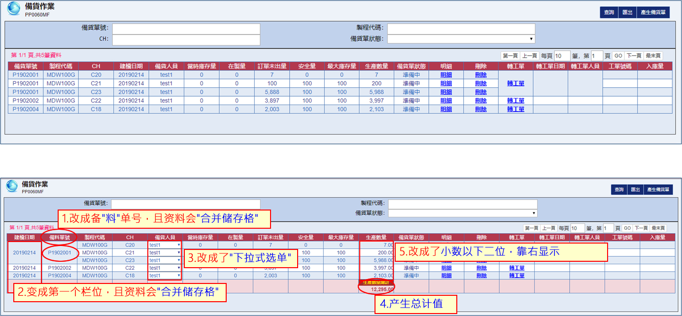The height and width of the screenshot is (316, 682).
Task: Click the 最末頁 button in upper panel
Action: point(653,56)
